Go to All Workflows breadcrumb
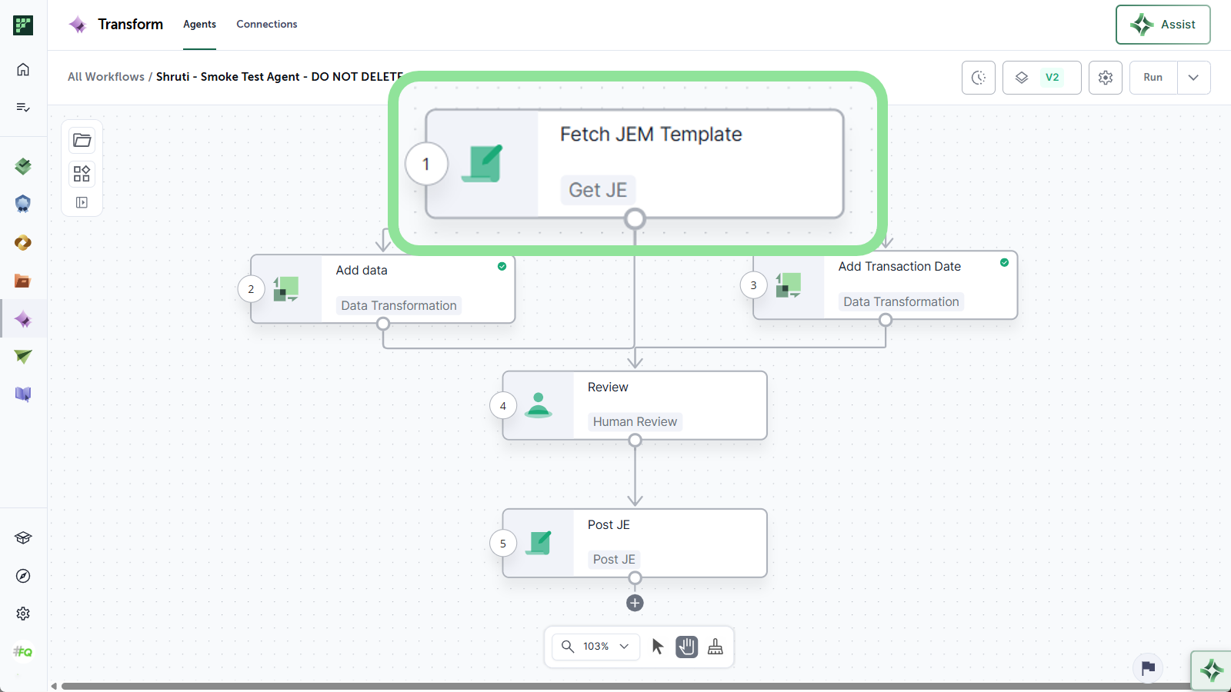This screenshot has height=692, width=1231. [x=106, y=77]
